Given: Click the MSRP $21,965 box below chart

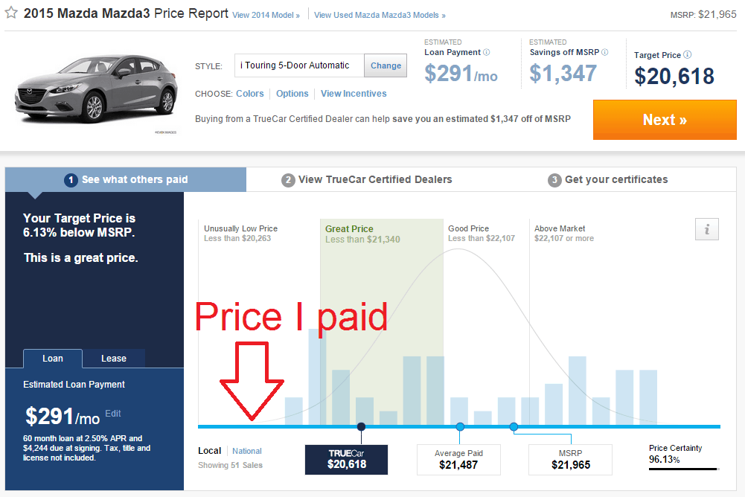Looking at the screenshot, I should [x=571, y=460].
